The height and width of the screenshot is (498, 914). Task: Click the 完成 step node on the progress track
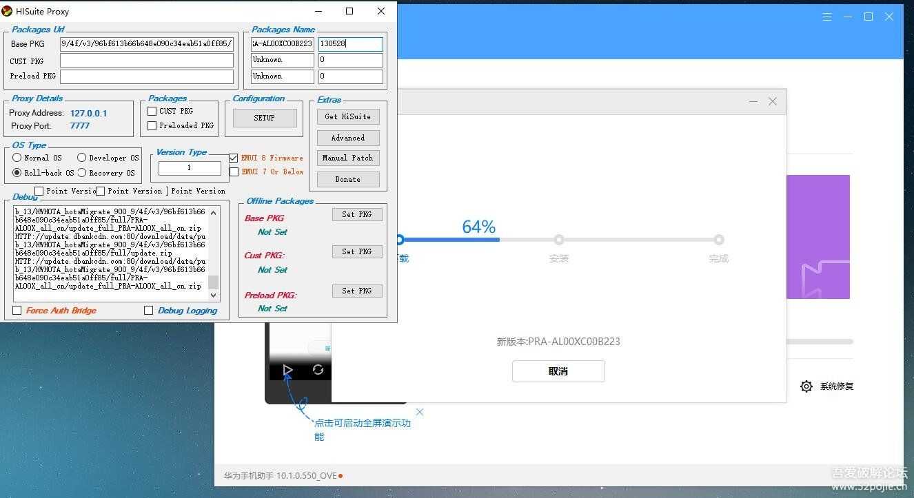coord(719,240)
